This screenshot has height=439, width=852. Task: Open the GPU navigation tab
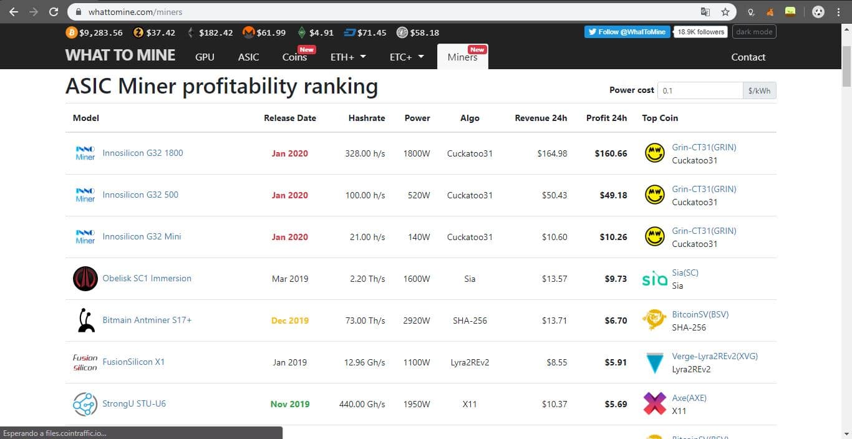(x=205, y=57)
